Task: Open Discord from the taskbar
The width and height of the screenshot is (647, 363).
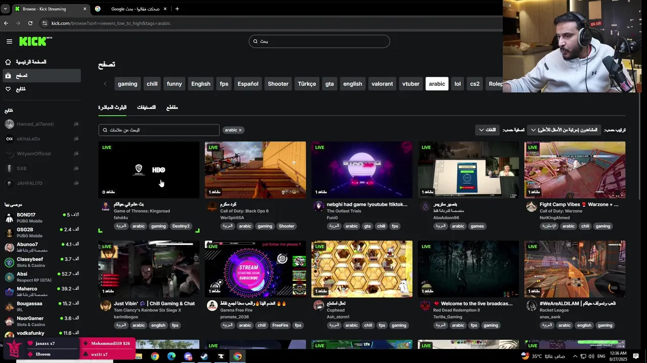Action: (x=188, y=356)
